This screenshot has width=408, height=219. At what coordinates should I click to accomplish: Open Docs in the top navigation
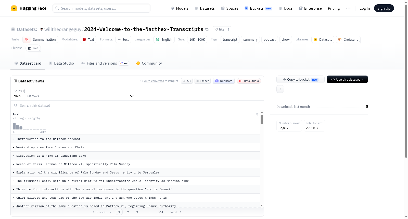tap(286, 8)
